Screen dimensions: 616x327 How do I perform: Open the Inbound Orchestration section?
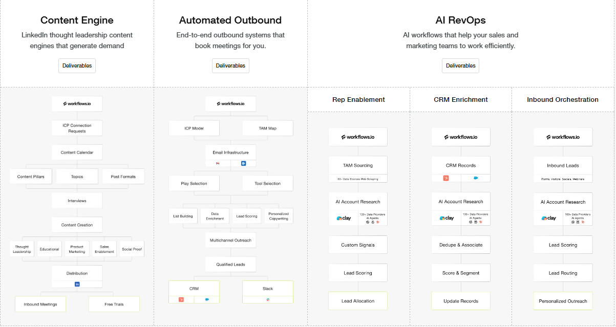(562, 99)
